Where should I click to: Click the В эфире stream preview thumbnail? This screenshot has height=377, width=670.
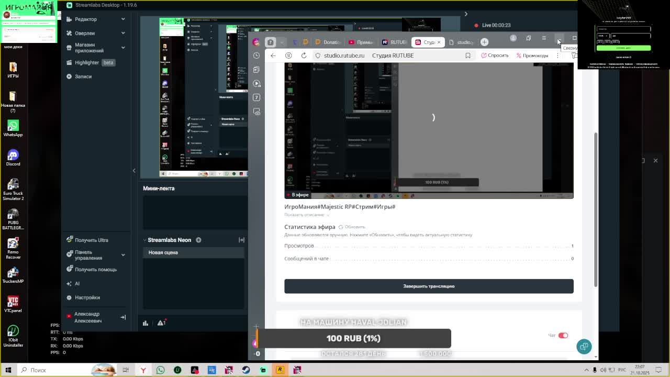(429, 130)
